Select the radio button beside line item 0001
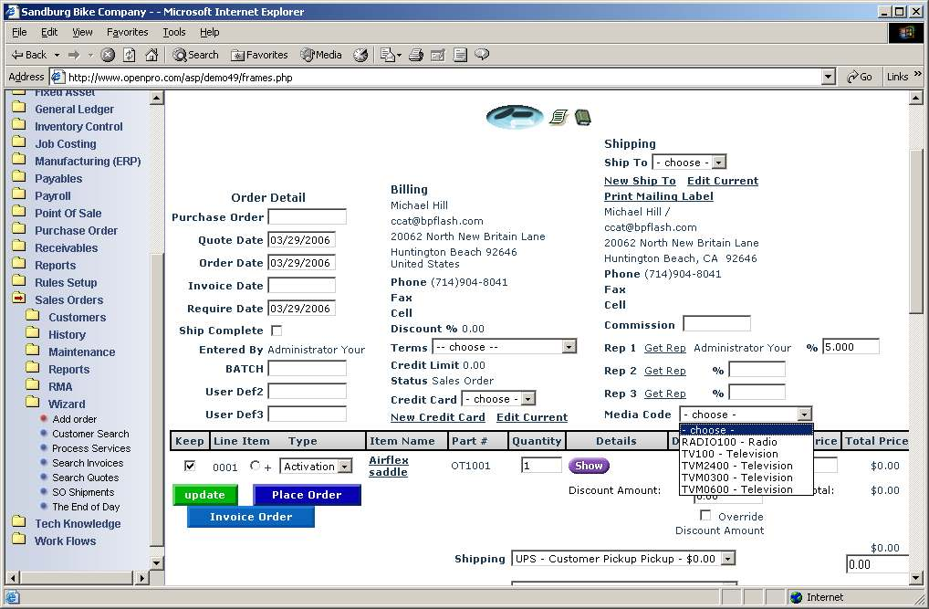 coord(255,466)
